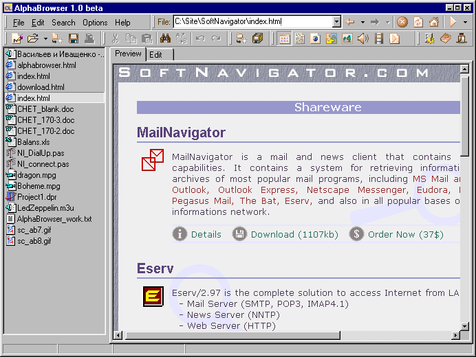
Task: Click the MailNavigator Details link
Action: 206,234
